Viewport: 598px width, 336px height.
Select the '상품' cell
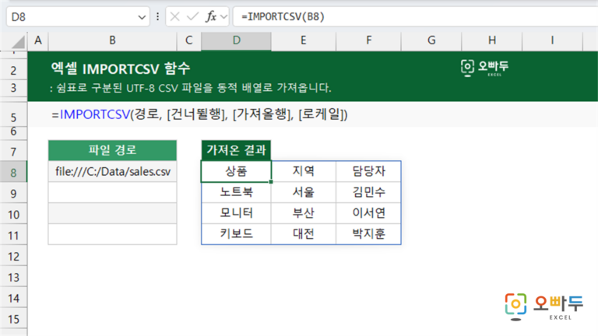[236, 171]
